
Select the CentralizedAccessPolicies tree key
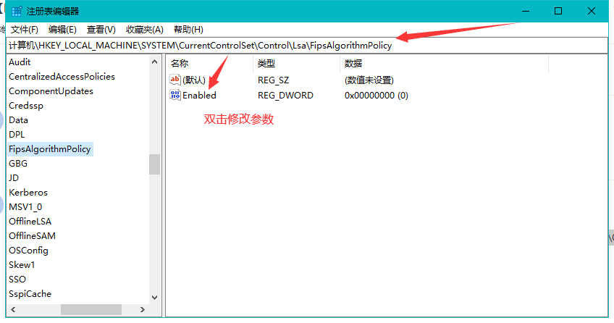pyautogui.click(x=62, y=77)
